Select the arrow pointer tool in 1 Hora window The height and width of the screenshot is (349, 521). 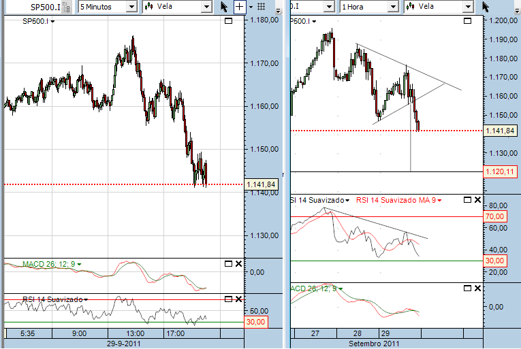click(x=486, y=7)
